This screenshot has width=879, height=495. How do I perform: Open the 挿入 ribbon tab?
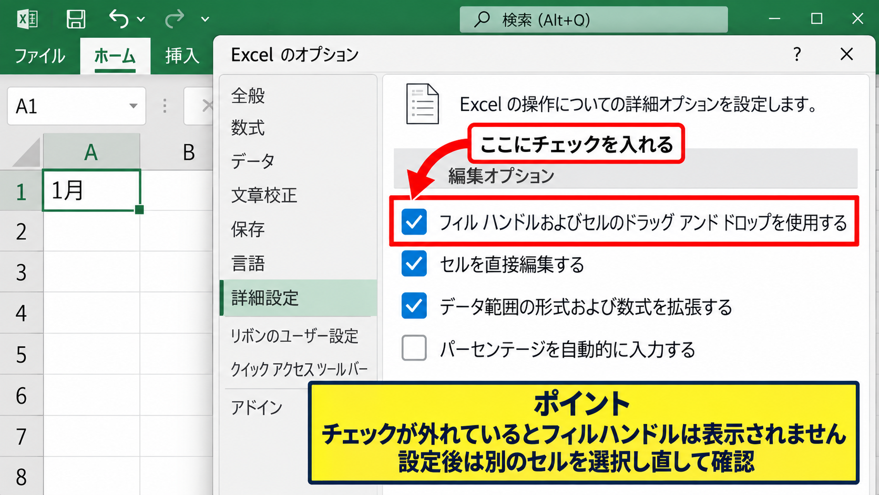tap(182, 56)
